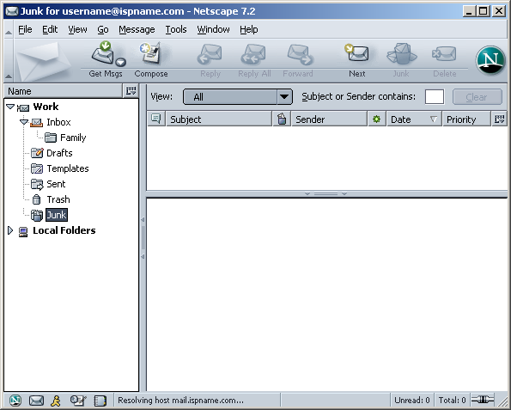
Task: Open the View menu
Action: tap(77, 29)
